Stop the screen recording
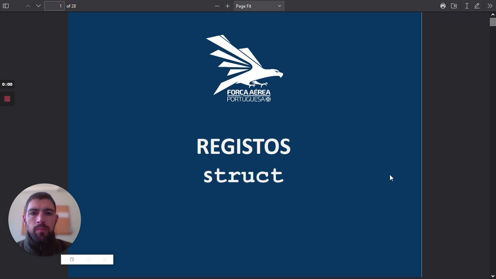The height and width of the screenshot is (279, 496). pos(7,99)
